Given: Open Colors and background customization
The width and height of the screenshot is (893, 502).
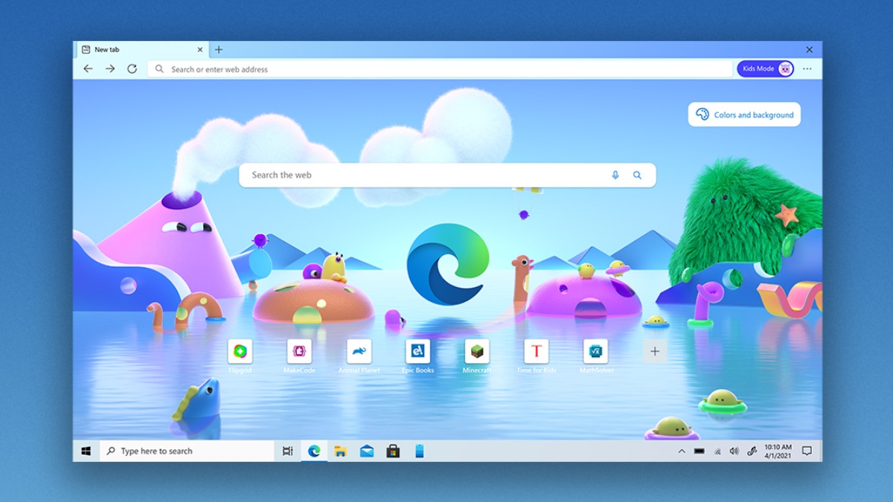Looking at the screenshot, I should tap(743, 115).
